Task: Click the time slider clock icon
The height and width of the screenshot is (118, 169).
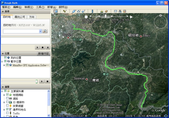Action: tap(86, 17)
